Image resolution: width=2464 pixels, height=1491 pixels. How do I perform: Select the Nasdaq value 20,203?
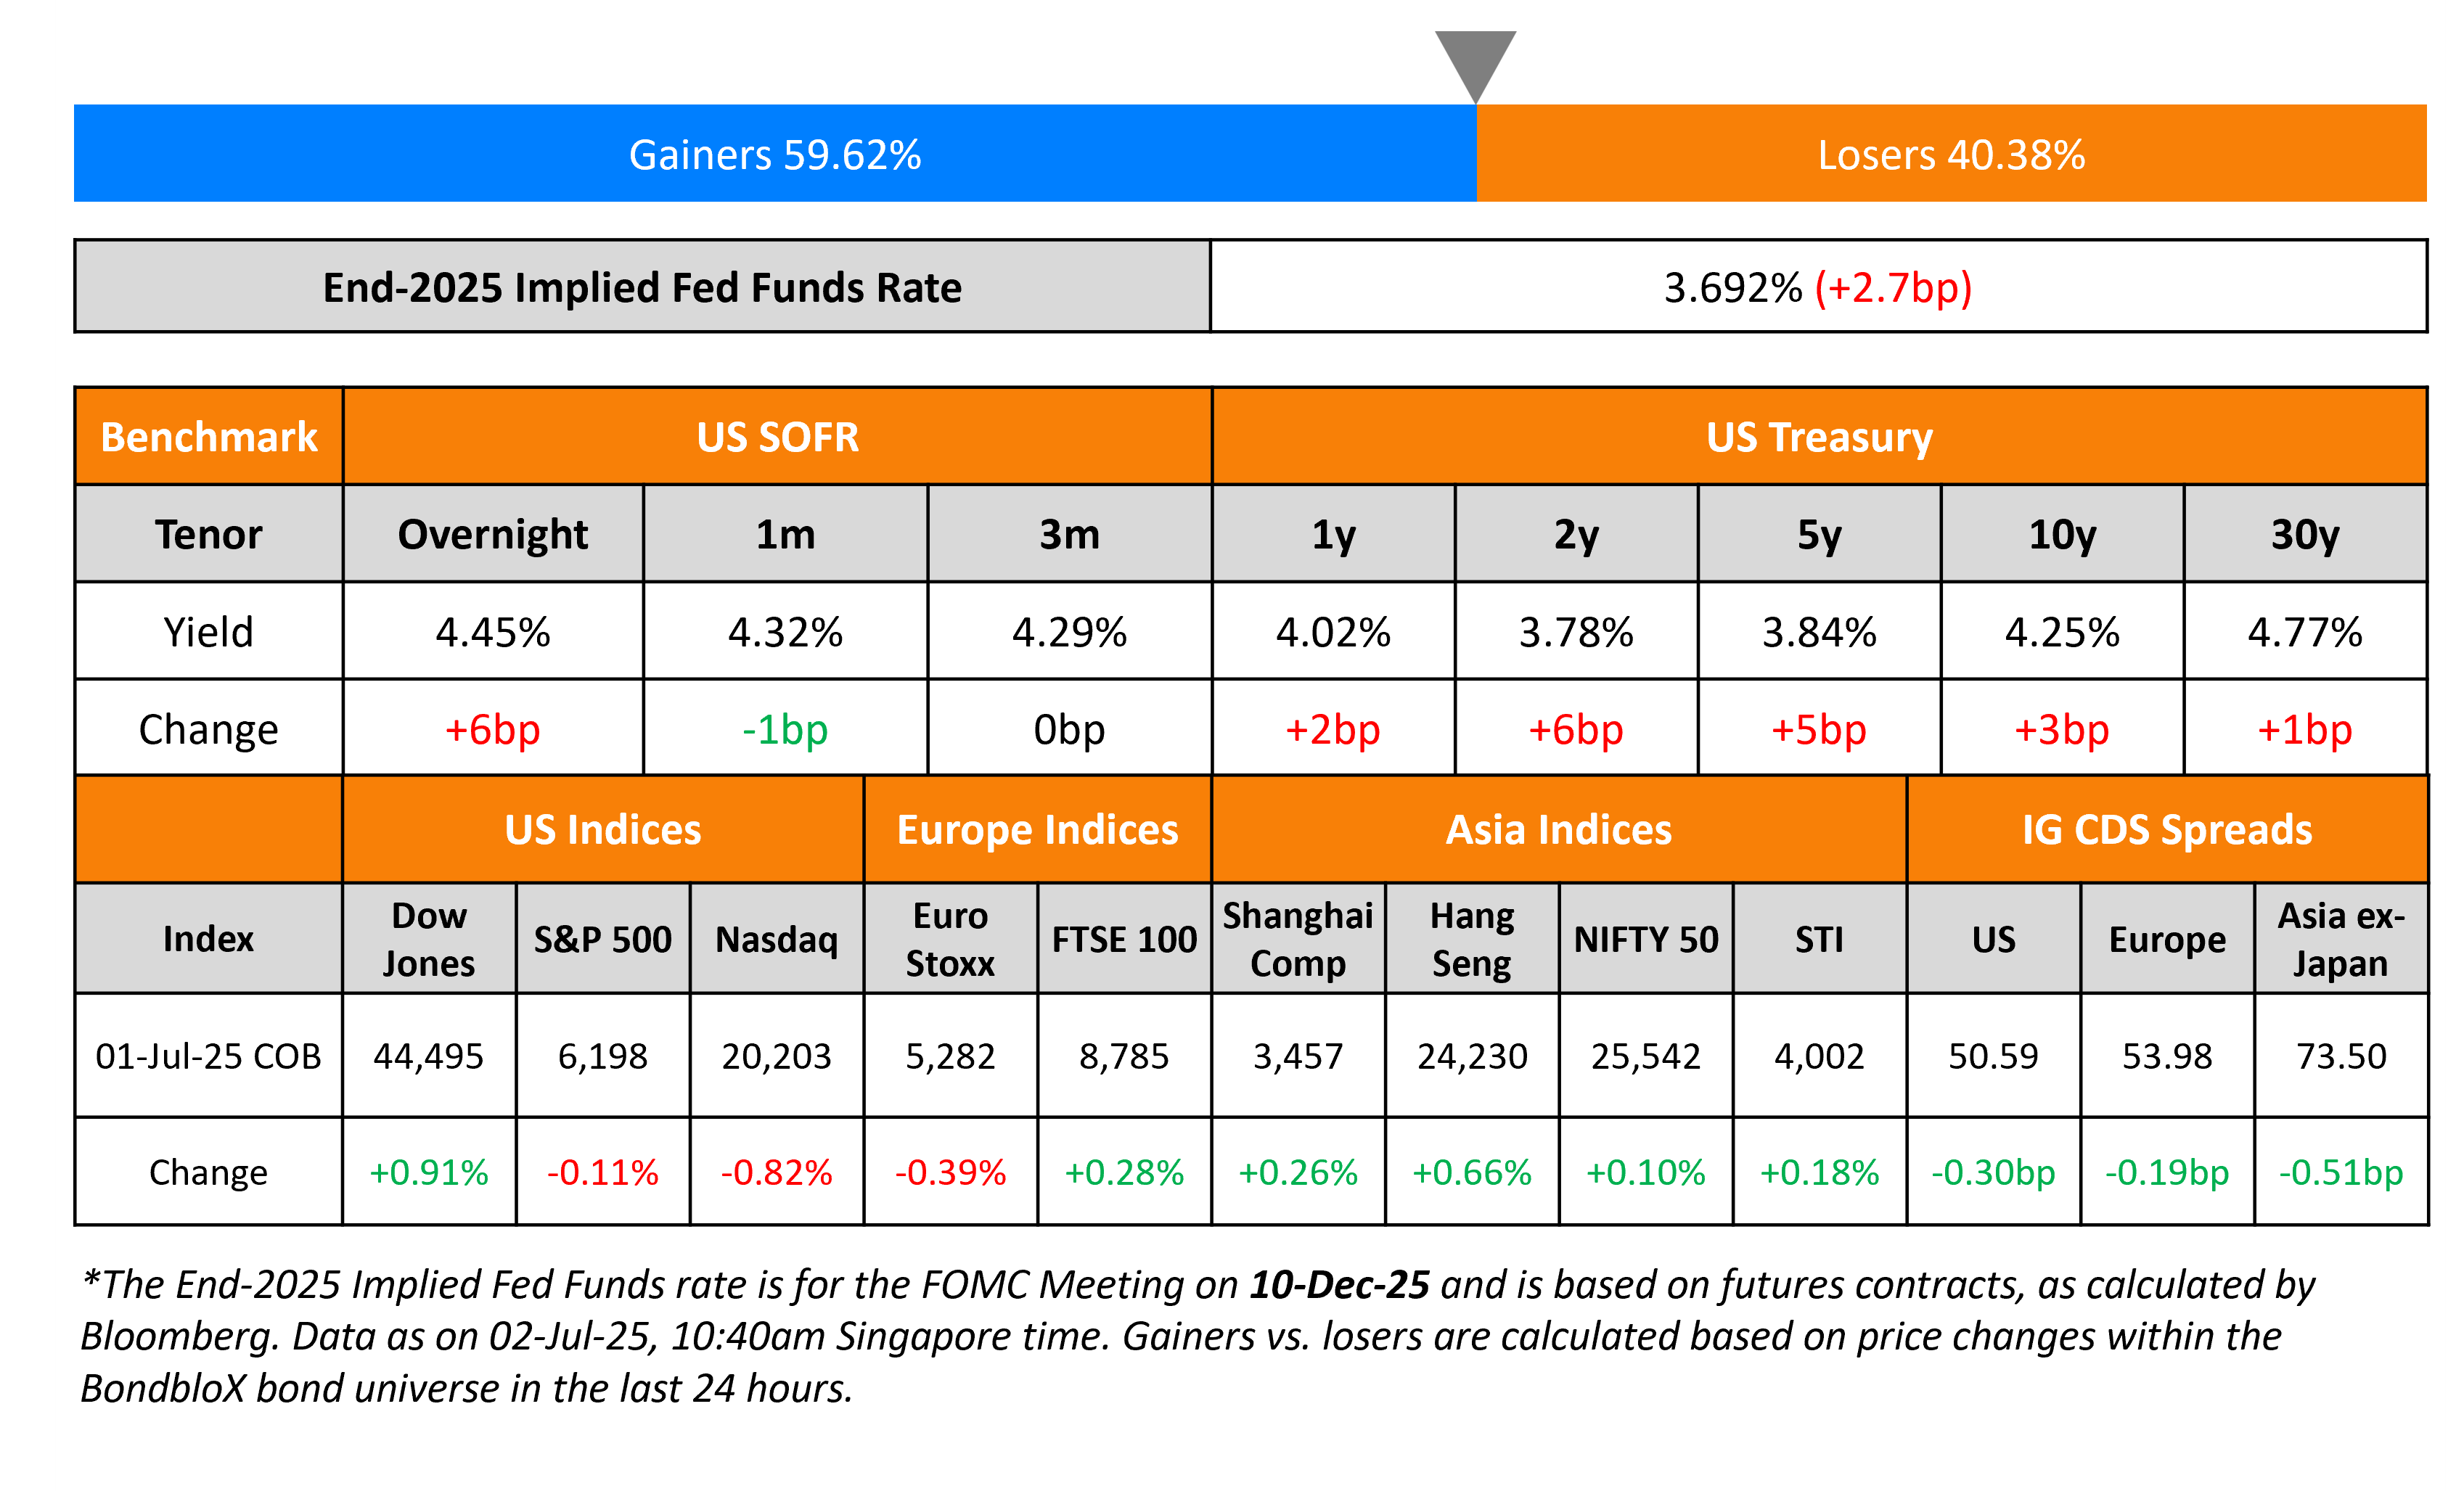[x=777, y=1056]
